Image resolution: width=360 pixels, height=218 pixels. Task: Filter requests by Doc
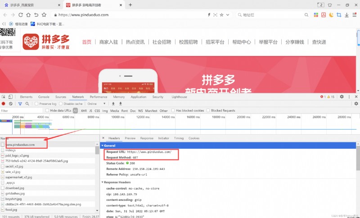(x=133, y=111)
